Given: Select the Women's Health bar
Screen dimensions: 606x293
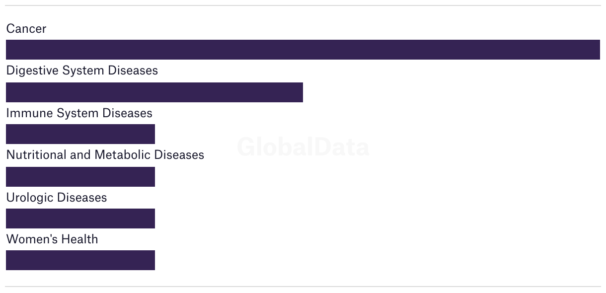Looking at the screenshot, I should [80, 260].
